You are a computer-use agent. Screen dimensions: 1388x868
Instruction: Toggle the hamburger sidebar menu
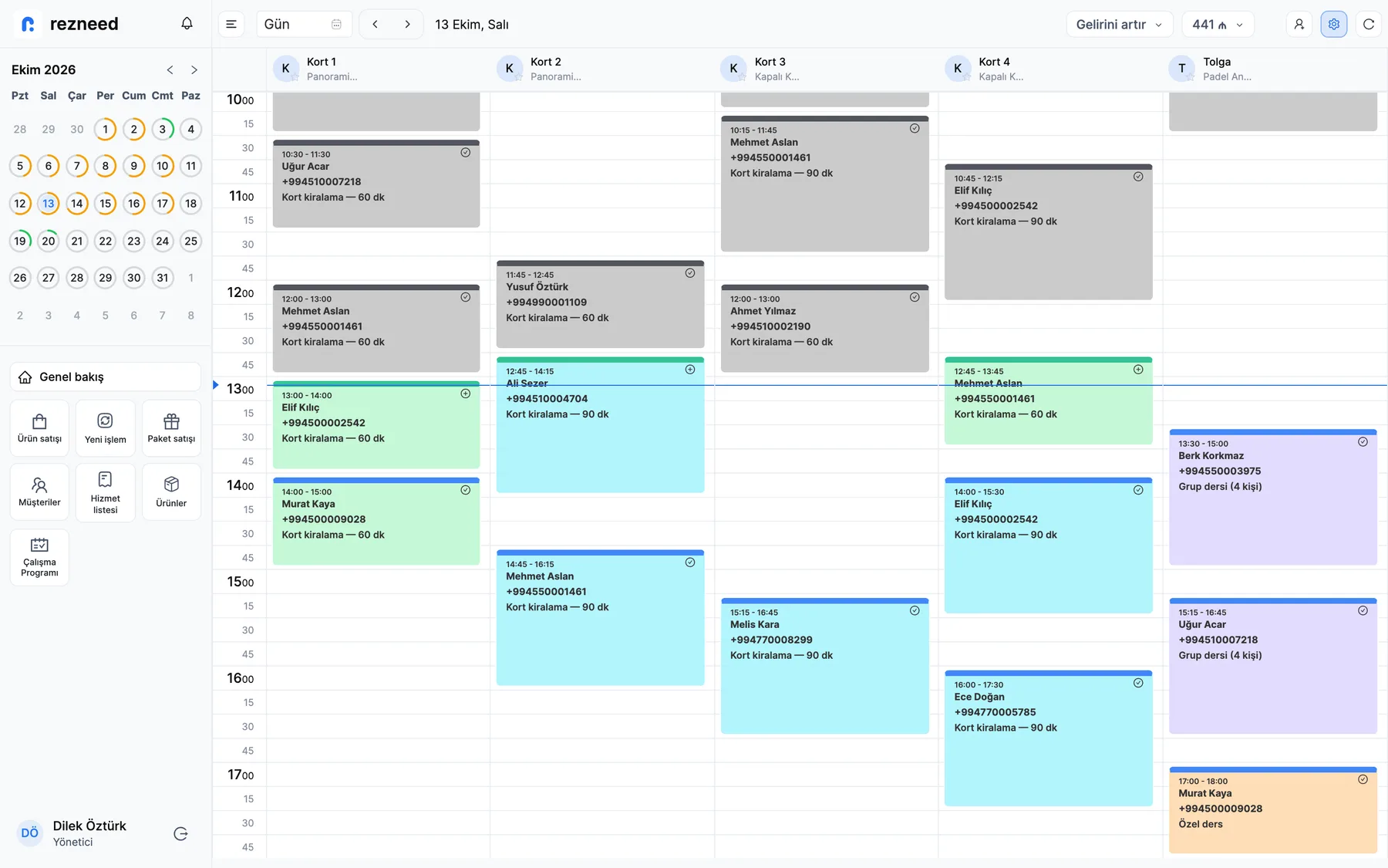[x=231, y=24]
